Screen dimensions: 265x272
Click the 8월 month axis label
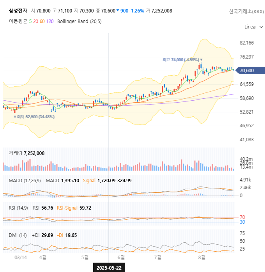click(202, 257)
